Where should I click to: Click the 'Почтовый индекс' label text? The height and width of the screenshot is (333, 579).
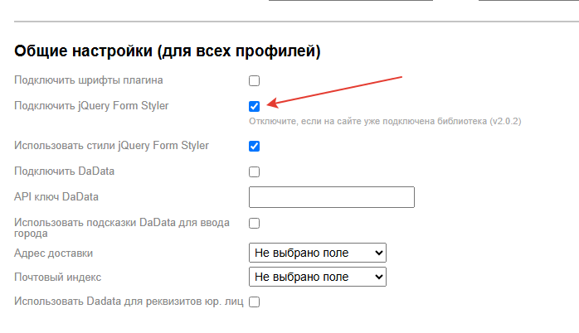pyautogui.click(x=57, y=277)
